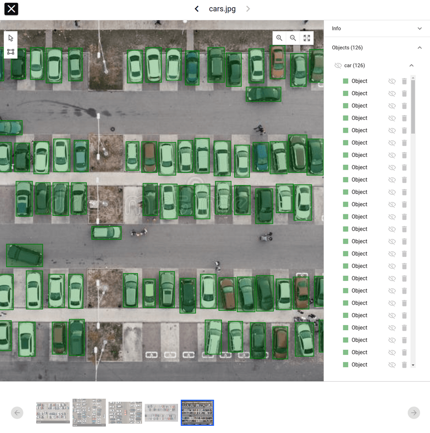430x433 pixels.
Task: Zoom out of the image
Action: point(293,38)
